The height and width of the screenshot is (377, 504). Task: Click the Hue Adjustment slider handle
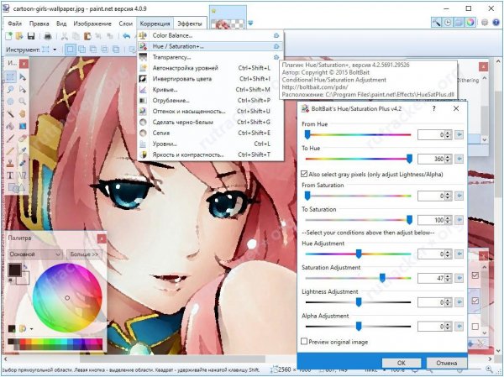click(359, 254)
